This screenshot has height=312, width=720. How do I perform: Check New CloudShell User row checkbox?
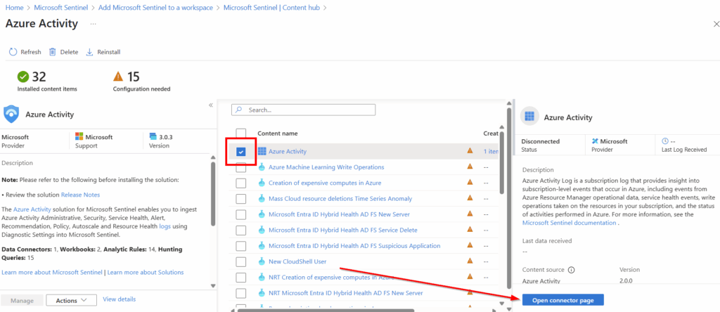[x=241, y=261]
